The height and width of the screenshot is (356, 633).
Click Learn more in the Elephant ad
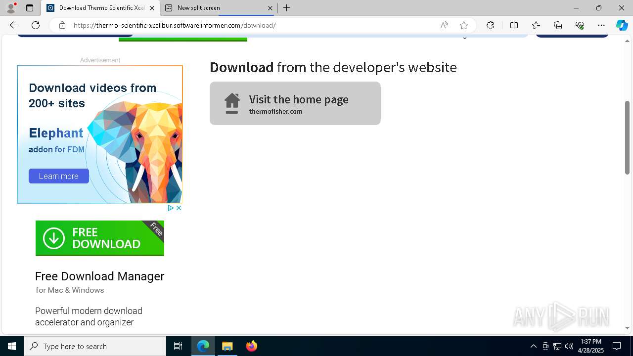pos(59,176)
